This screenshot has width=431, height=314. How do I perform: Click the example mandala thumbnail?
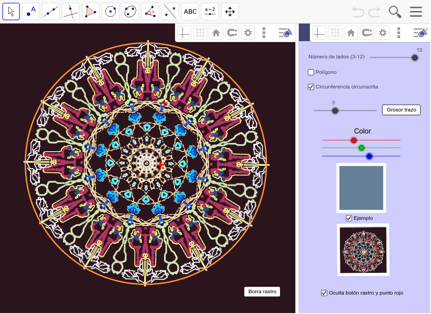pyautogui.click(x=363, y=250)
